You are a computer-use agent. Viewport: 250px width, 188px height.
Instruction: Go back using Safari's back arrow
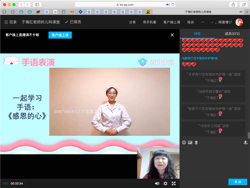22,5
